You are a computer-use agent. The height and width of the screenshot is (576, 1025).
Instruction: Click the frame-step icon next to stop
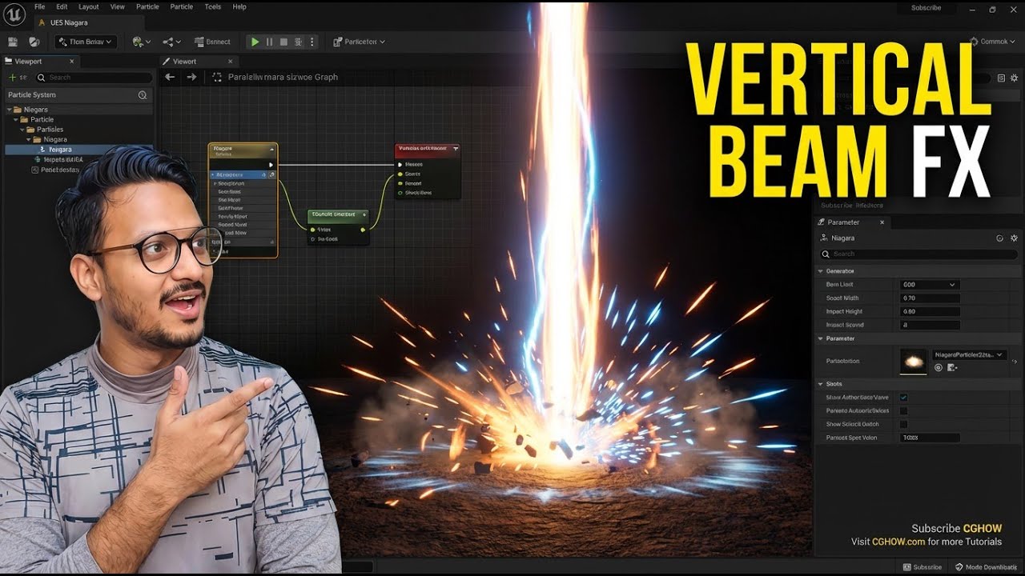point(298,42)
